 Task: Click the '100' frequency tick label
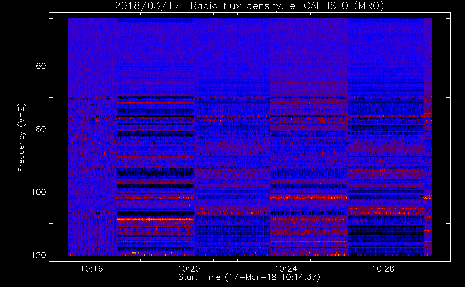[39, 192]
